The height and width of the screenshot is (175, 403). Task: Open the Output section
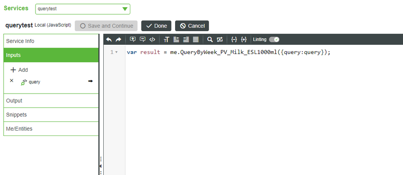(51, 101)
